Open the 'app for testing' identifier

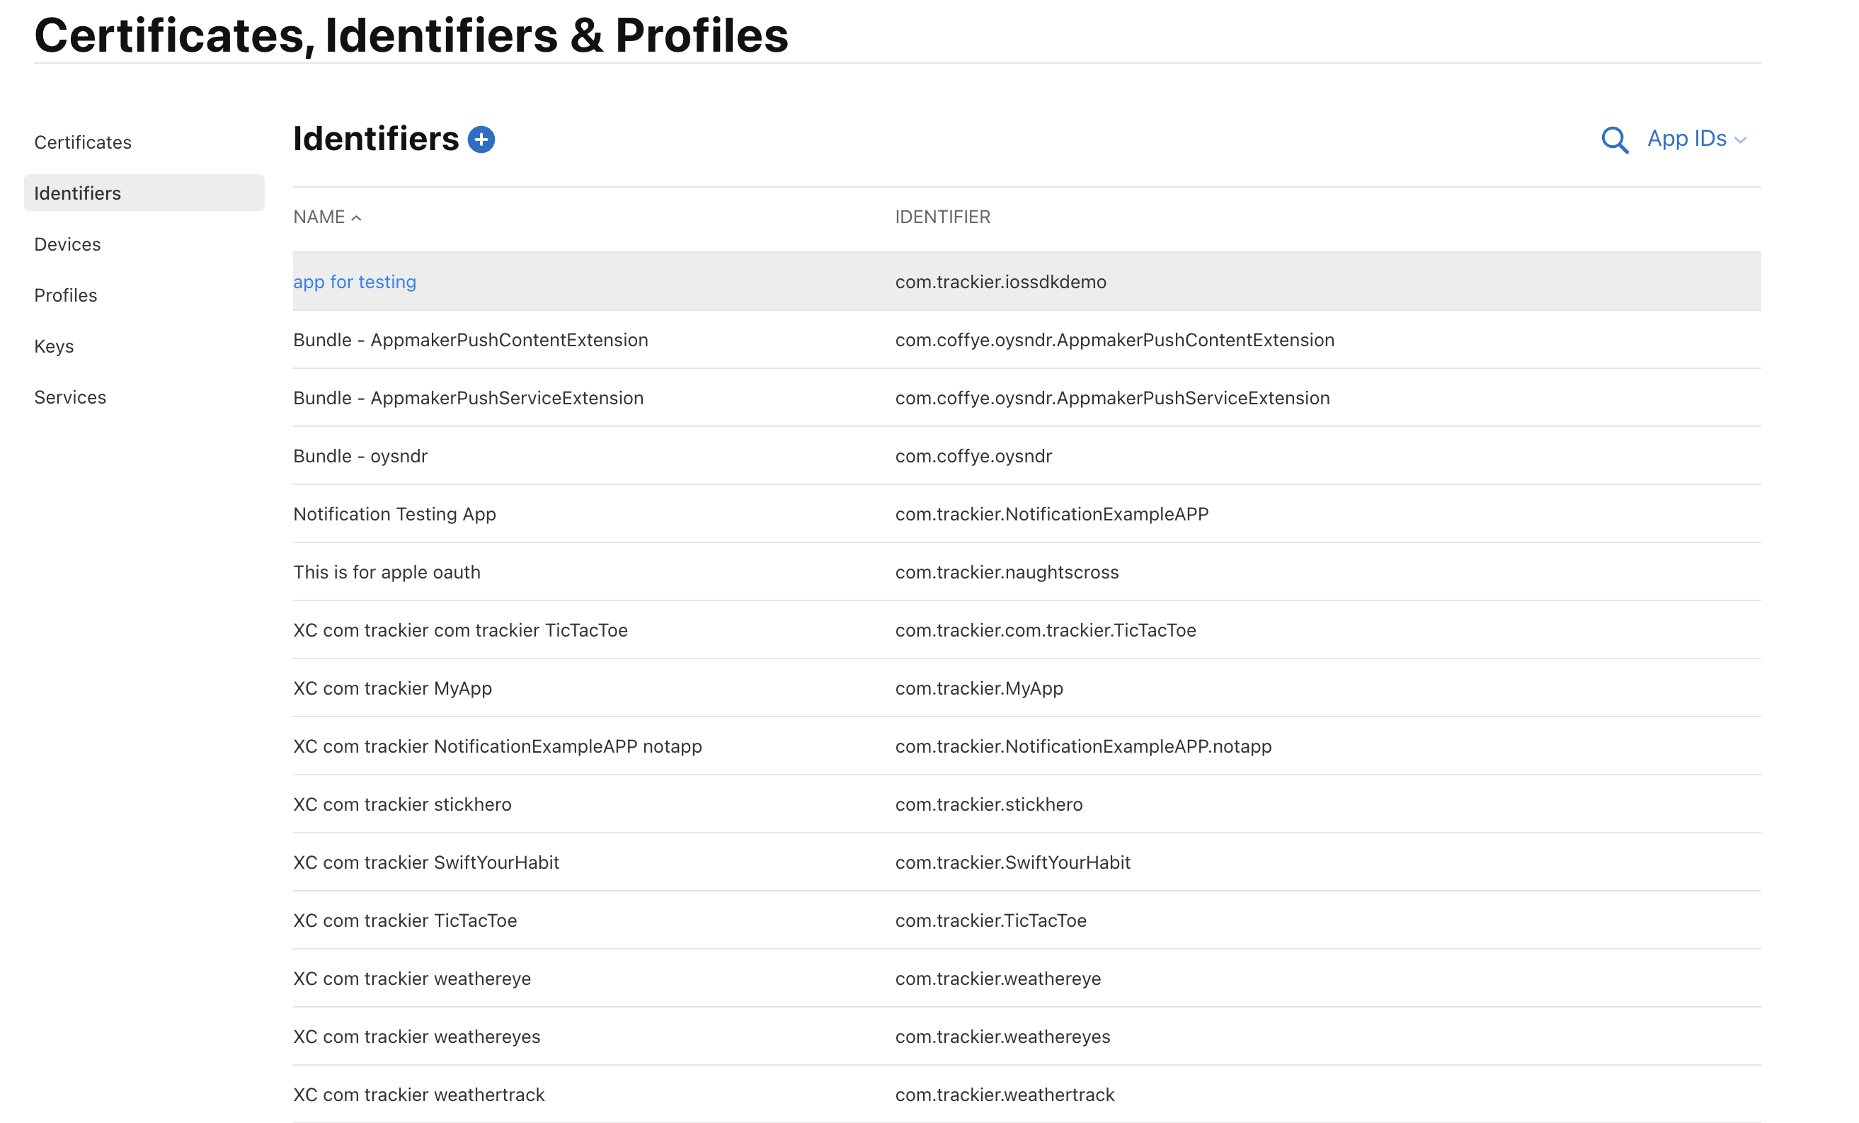tap(355, 282)
